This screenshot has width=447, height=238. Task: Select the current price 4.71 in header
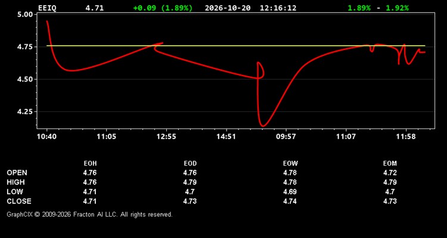coord(95,8)
